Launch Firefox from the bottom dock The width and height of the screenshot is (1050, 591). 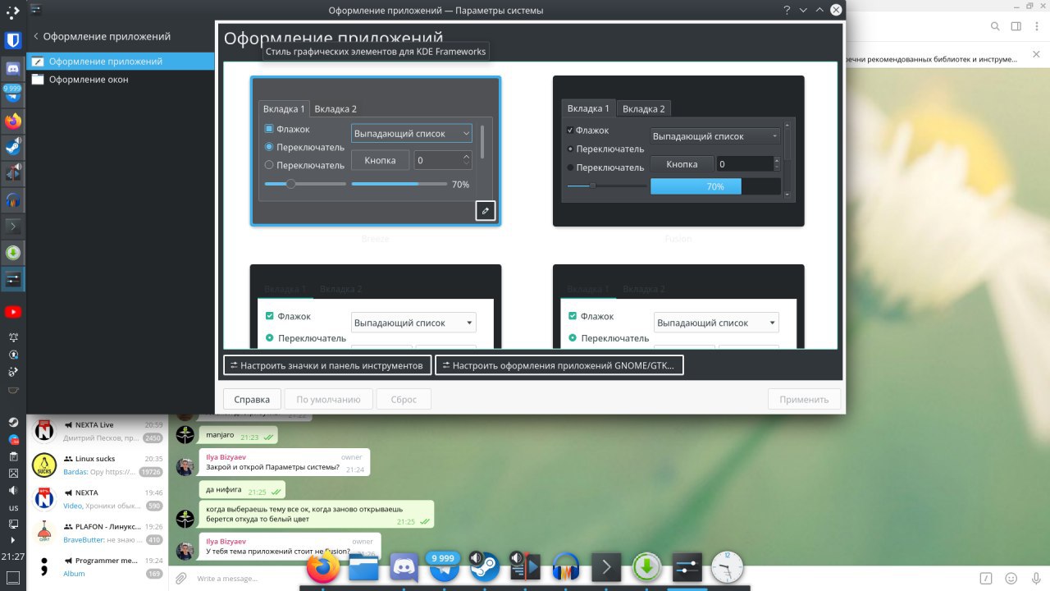click(324, 566)
